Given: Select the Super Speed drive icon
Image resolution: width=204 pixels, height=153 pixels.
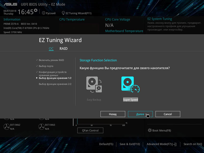Looking at the screenshot, I should [x=130, y=85].
